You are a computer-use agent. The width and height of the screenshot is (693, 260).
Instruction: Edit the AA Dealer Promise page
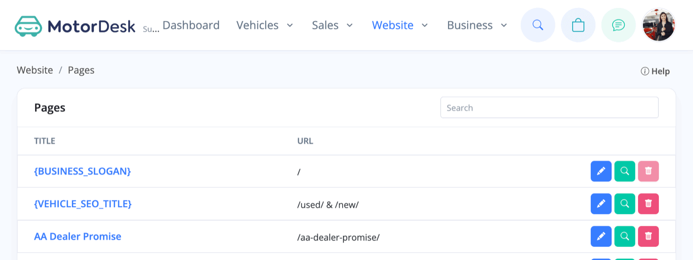point(601,236)
